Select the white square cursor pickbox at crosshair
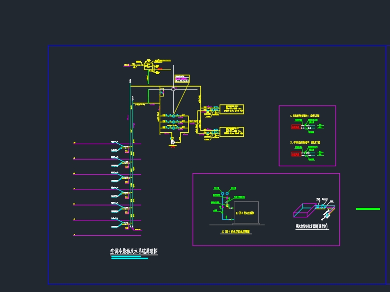The width and height of the screenshot is (390, 292). point(173,90)
